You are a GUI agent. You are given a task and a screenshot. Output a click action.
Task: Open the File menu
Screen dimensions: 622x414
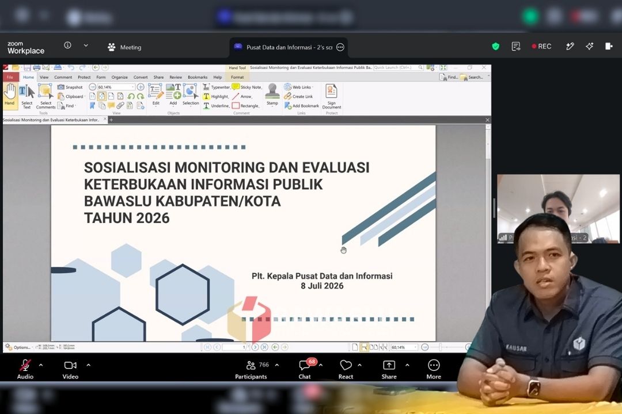coord(10,77)
